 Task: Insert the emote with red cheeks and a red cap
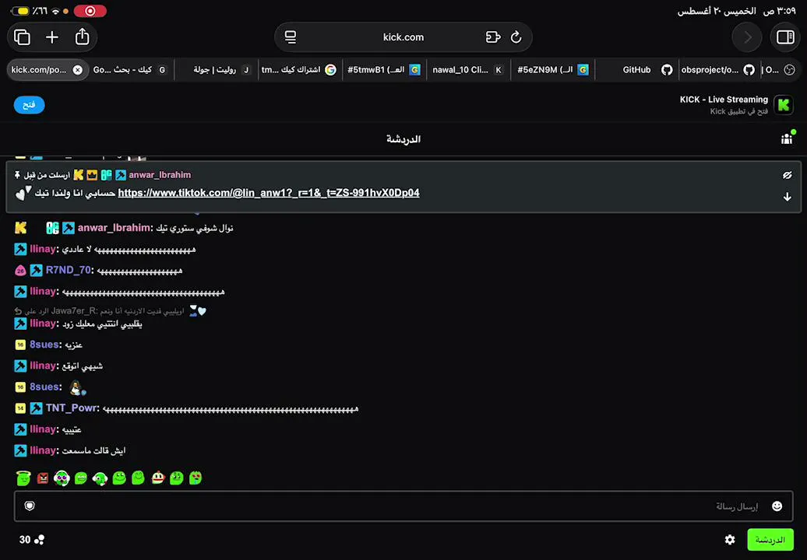tap(157, 478)
